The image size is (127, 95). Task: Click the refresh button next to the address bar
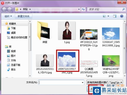tap(83, 9)
